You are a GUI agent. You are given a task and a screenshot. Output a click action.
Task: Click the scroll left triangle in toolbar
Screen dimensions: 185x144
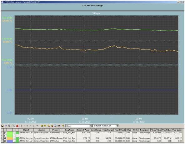tap(27, 126)
